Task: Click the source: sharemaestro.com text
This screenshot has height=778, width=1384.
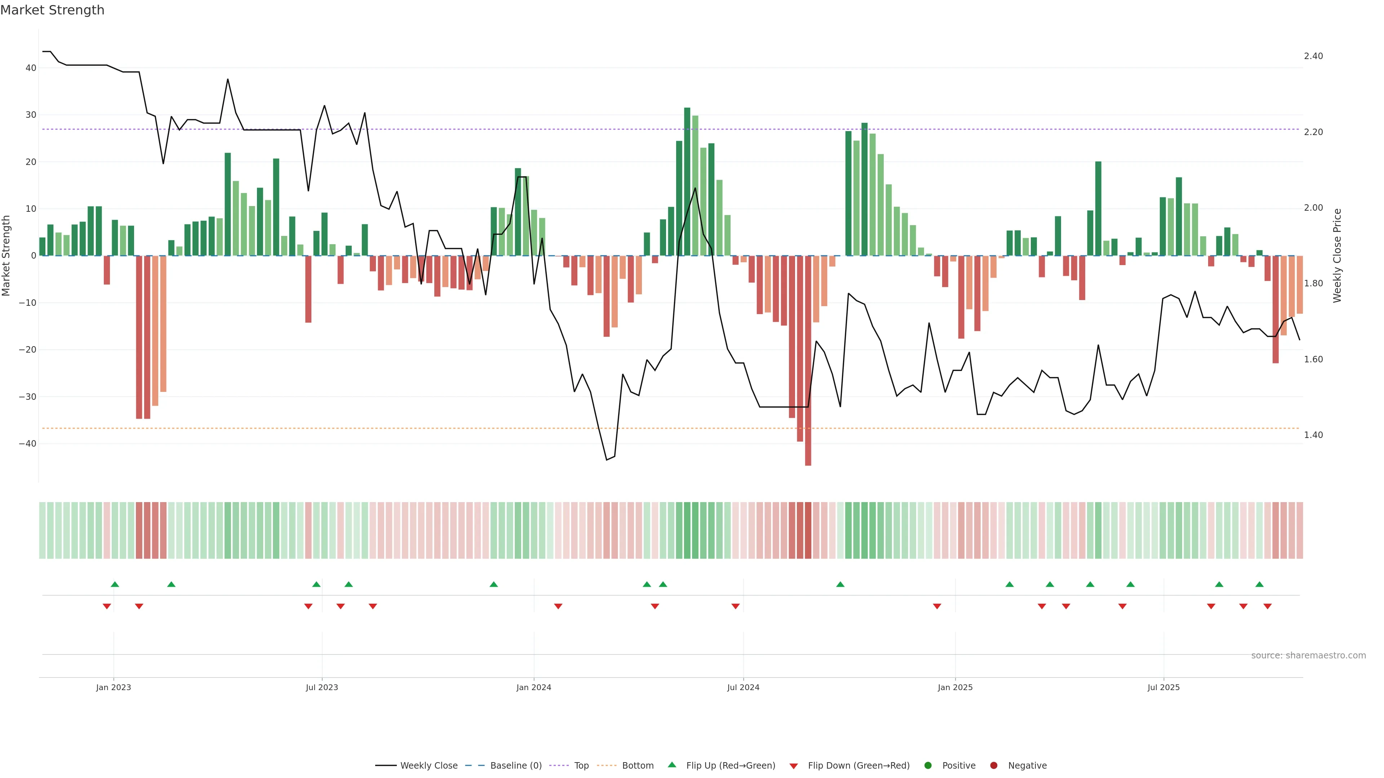Action: (x=1308, y=656)
